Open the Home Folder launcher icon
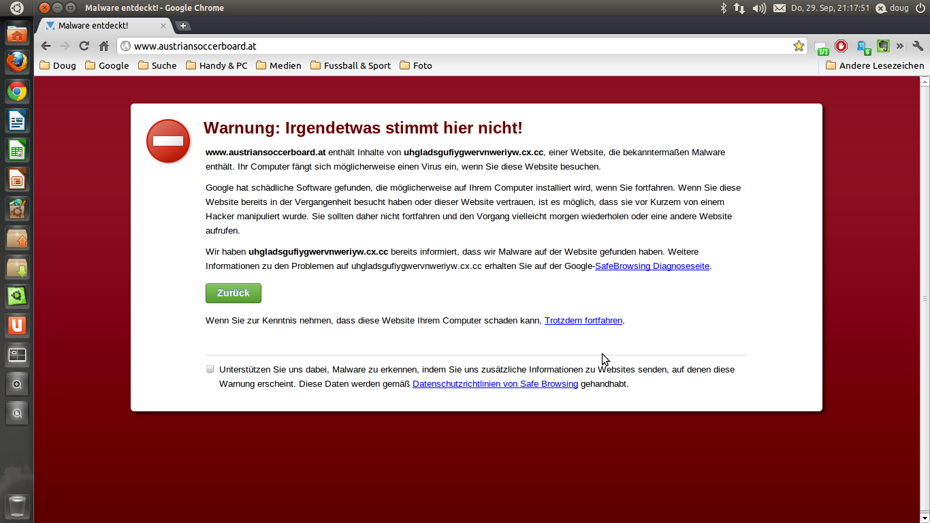Viewport: 930px width, 523px height. pos(17,33)
